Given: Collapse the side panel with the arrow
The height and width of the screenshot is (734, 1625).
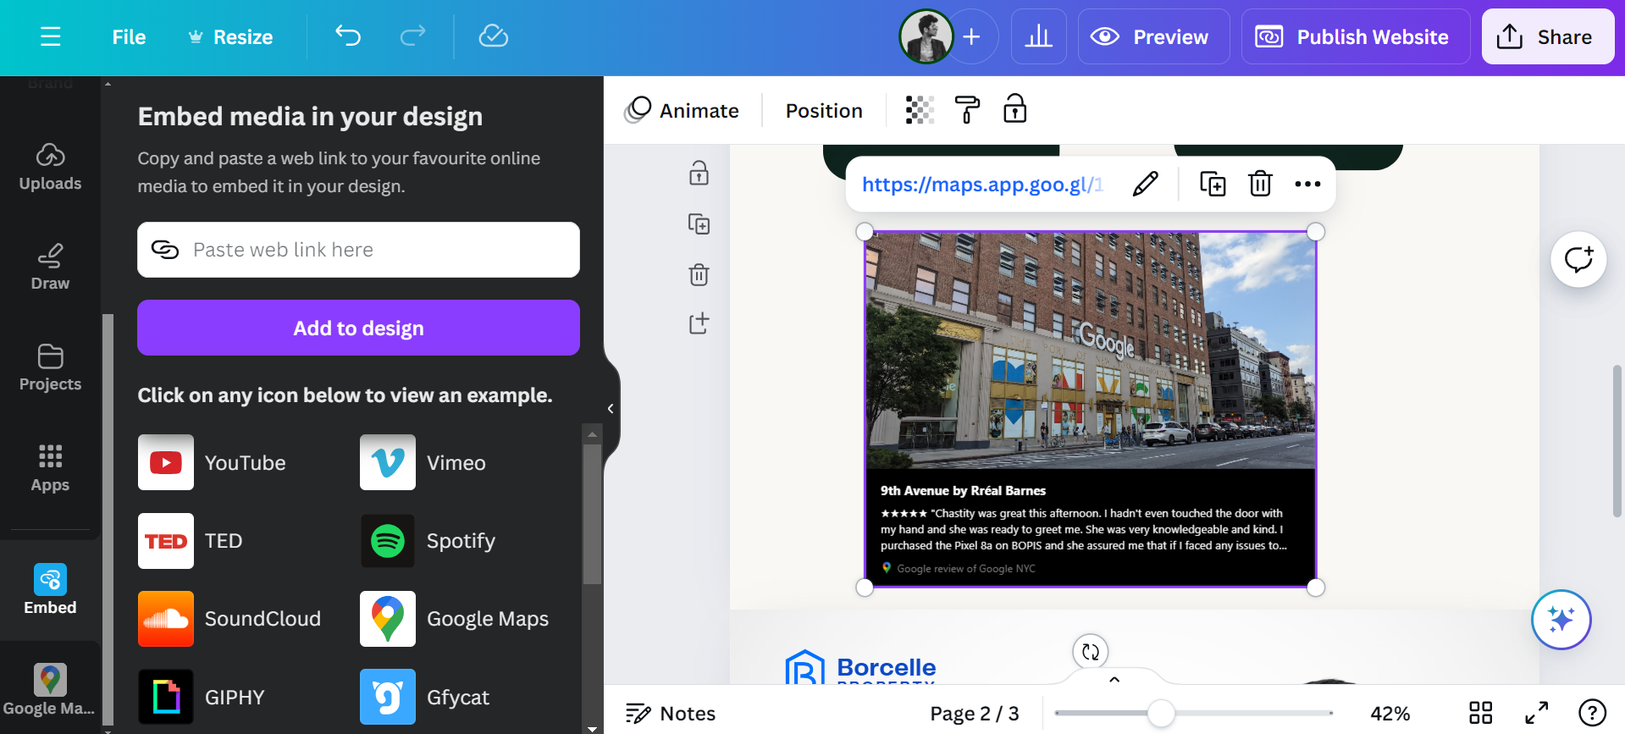Looking at the screenshot, I should pos(611,409).
